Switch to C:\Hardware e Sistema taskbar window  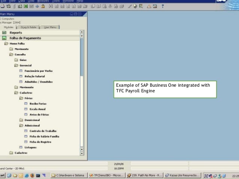pyautogui.click(x=69, y=175)
